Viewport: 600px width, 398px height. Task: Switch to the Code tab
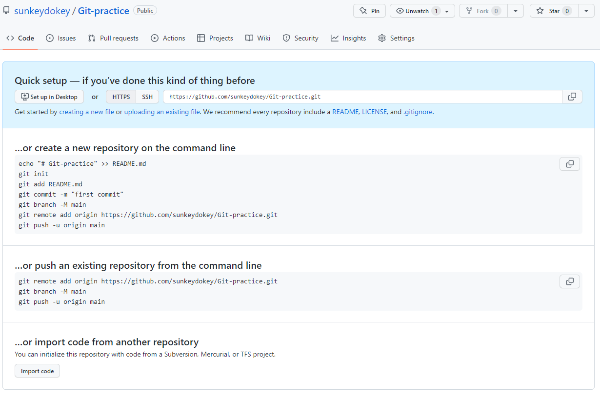point(20,38)
